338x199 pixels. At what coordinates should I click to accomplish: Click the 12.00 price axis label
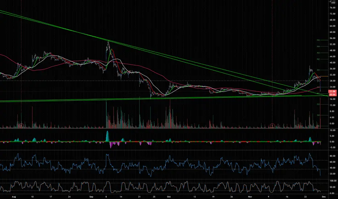tap(333, 105)
